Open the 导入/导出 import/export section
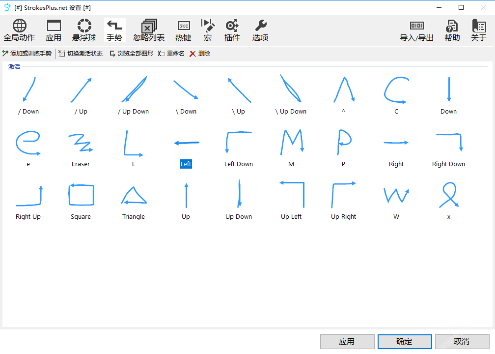 (x=416, y=30)
